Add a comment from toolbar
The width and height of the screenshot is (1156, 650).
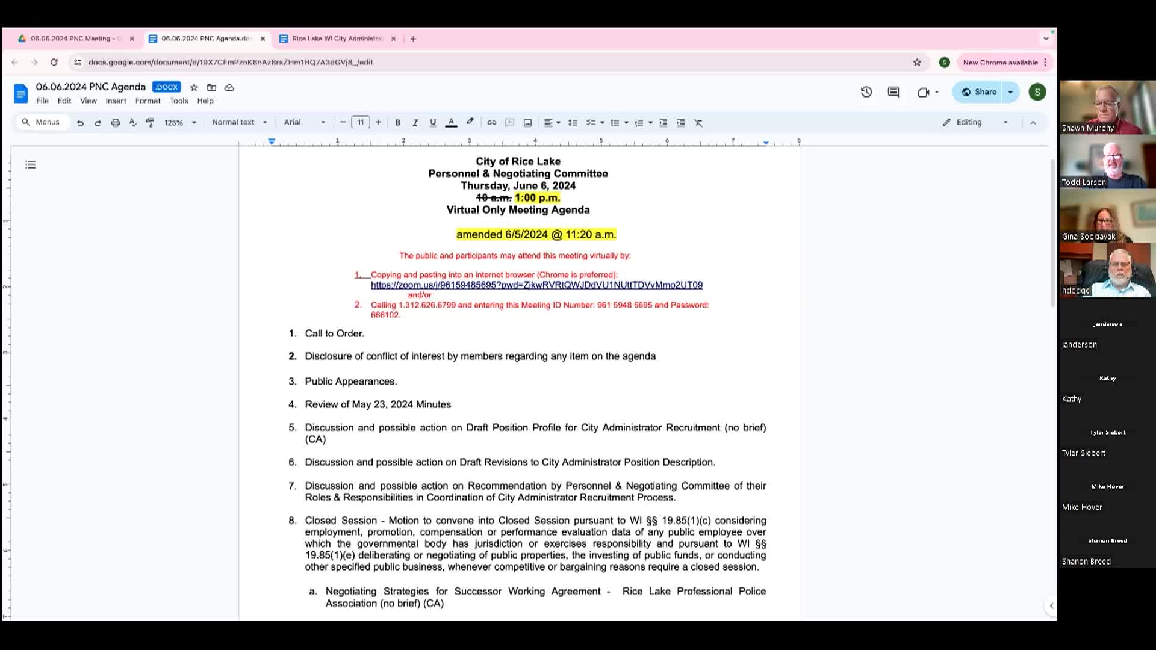tap(509, 123)
